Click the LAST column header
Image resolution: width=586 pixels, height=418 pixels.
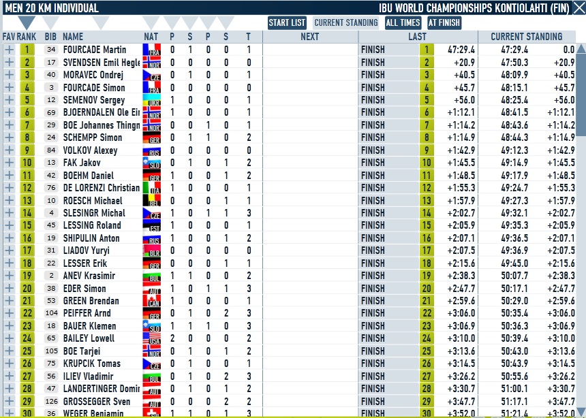pyautogui.click(x=418, y=37)
